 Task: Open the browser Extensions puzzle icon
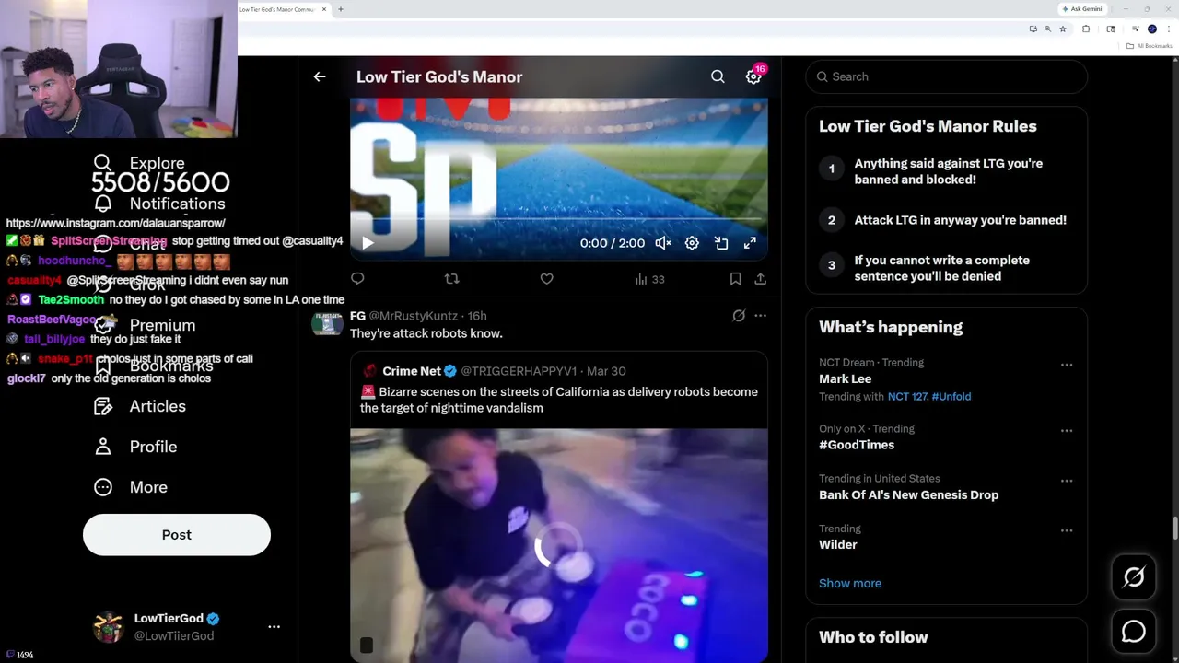1086,29
